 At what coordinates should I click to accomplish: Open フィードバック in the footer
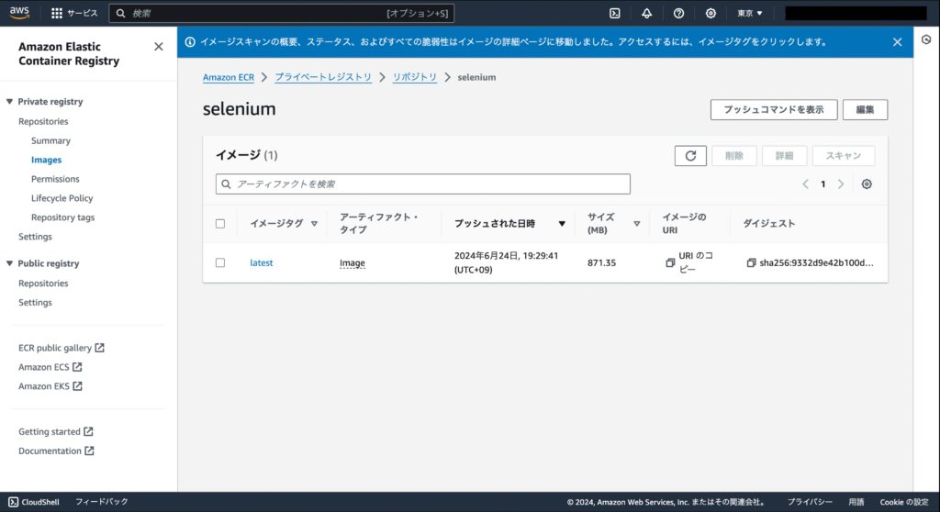coord(101,502)
